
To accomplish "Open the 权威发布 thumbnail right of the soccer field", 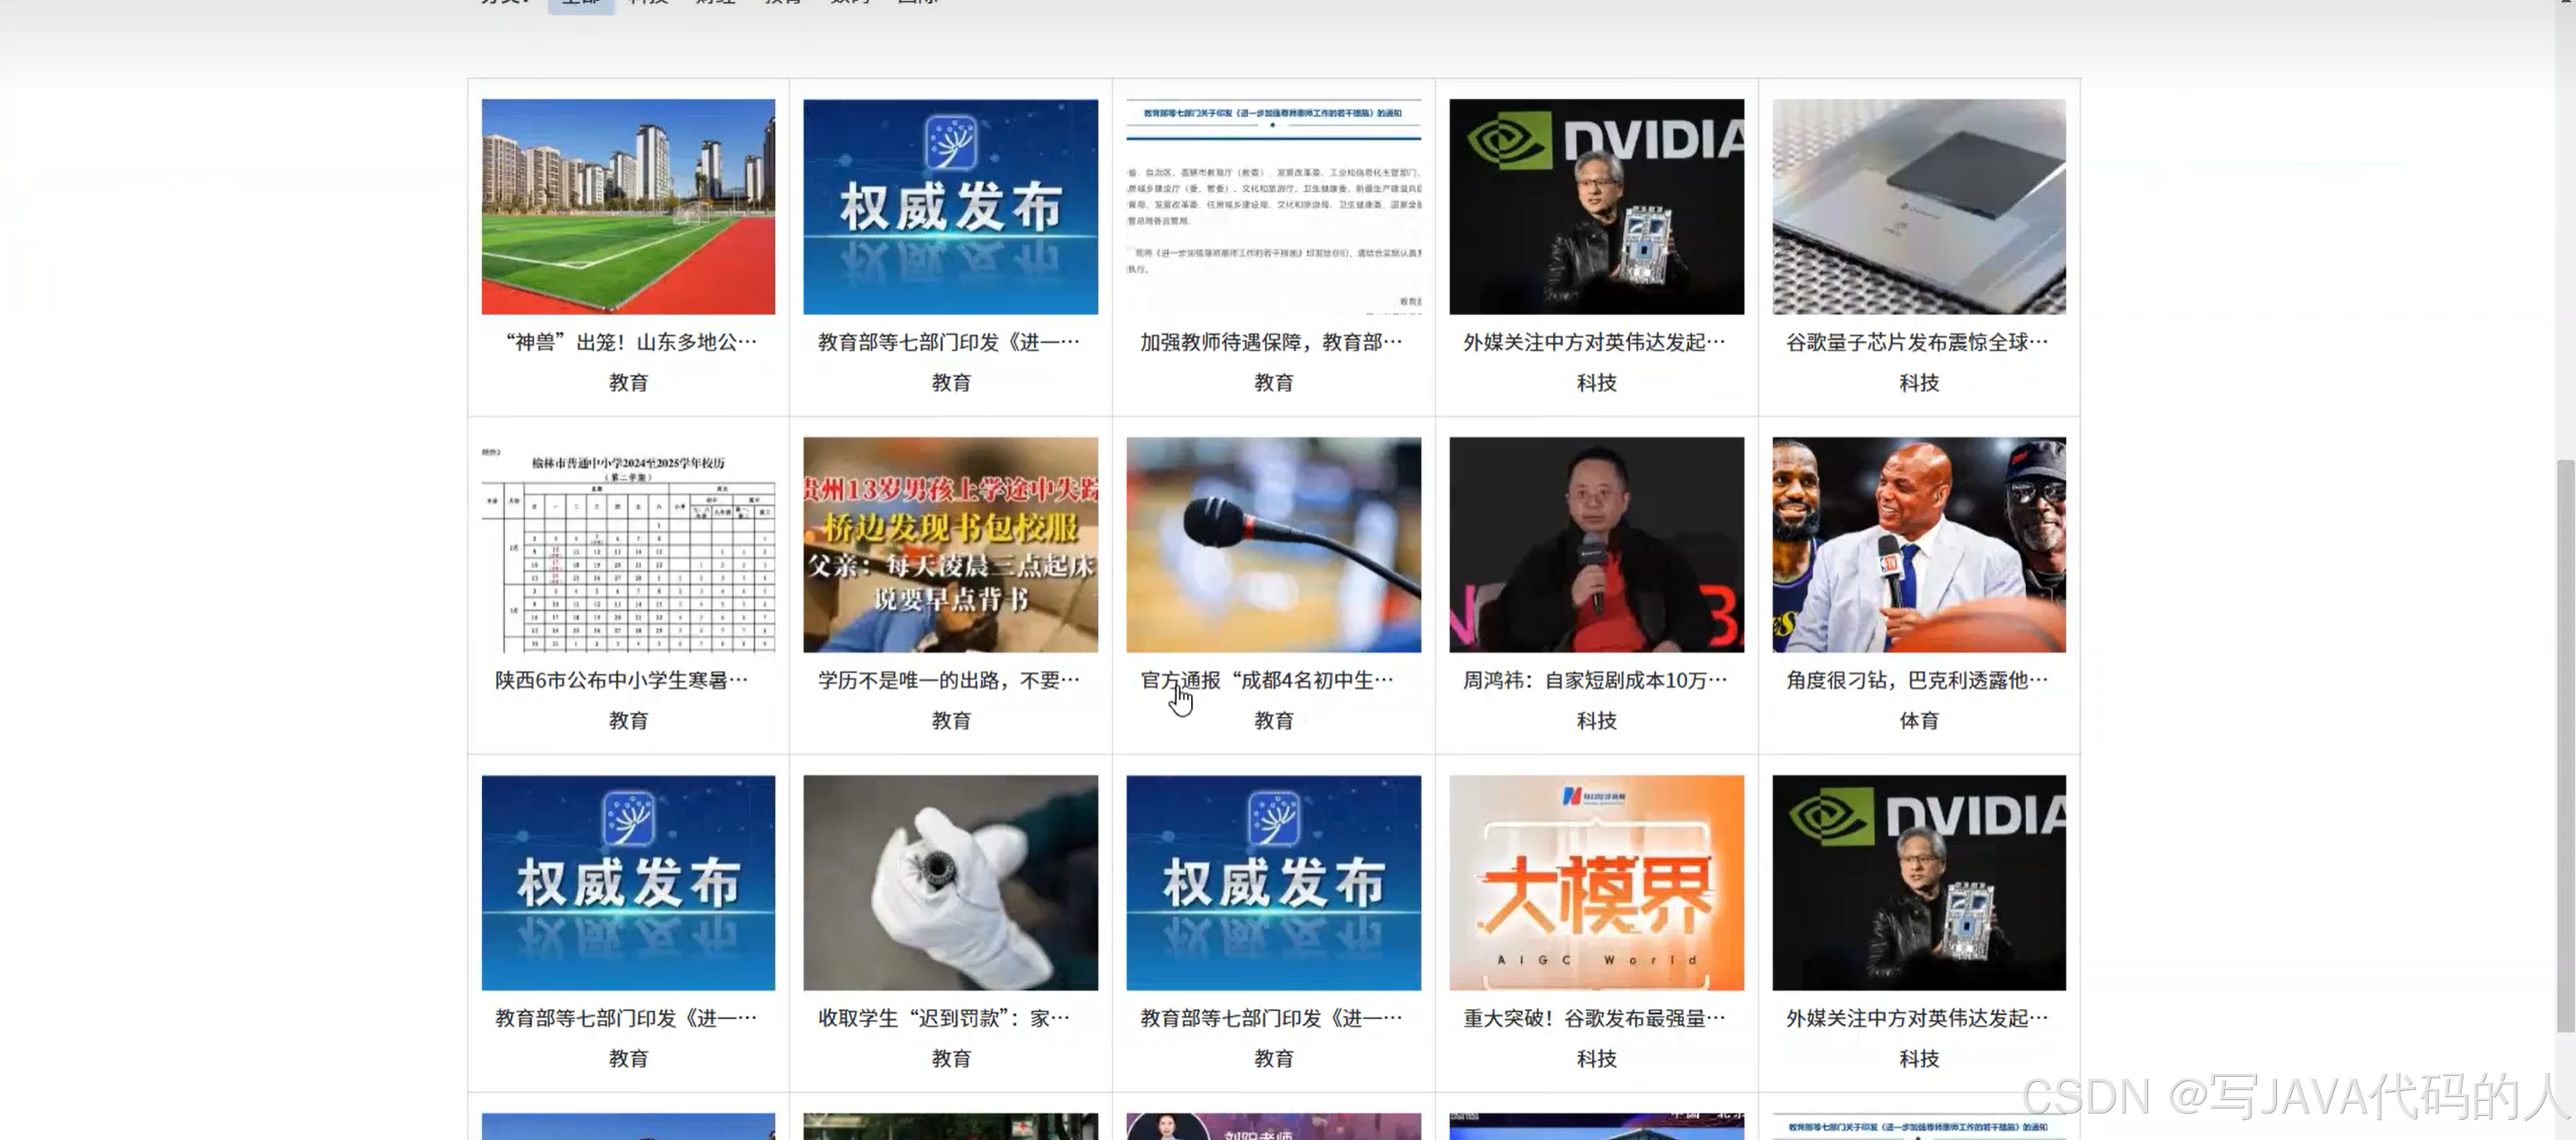I will coord(950,207).
